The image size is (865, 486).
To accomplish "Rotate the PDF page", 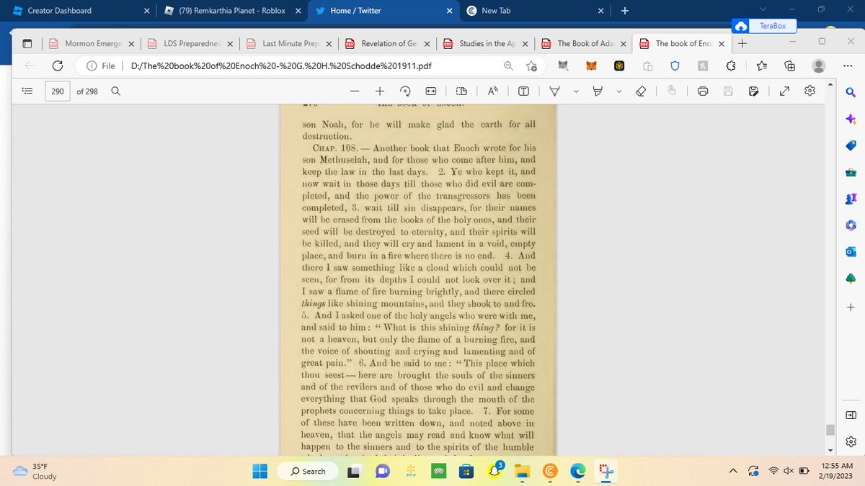I will tap(405, 91).
